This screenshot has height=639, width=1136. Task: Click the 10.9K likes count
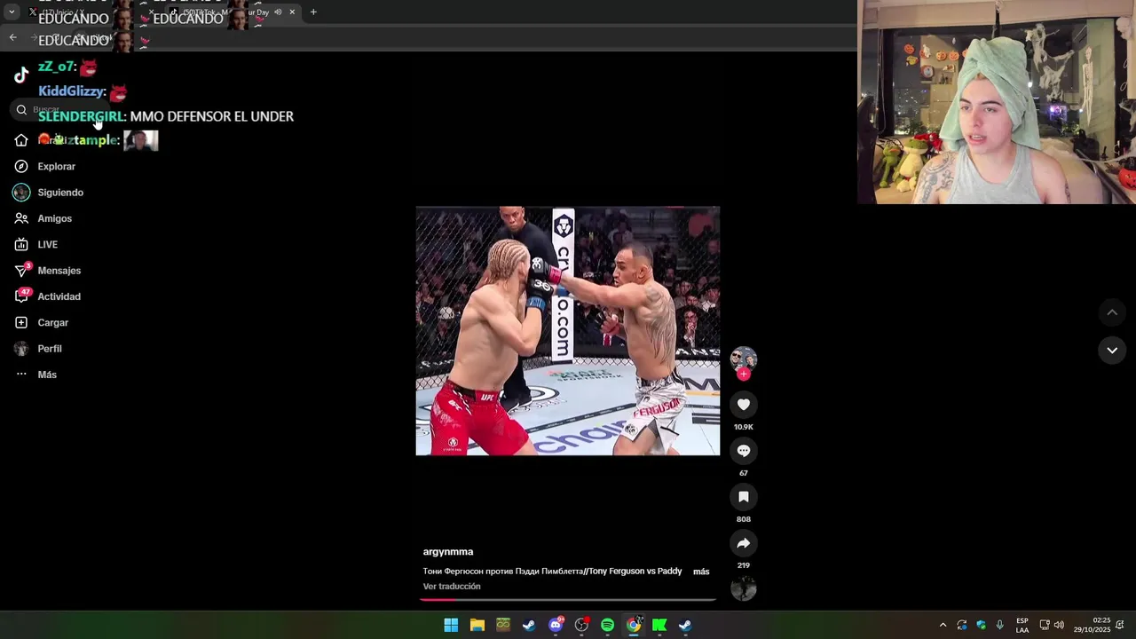pyautogui.click(x=744, y=427)
